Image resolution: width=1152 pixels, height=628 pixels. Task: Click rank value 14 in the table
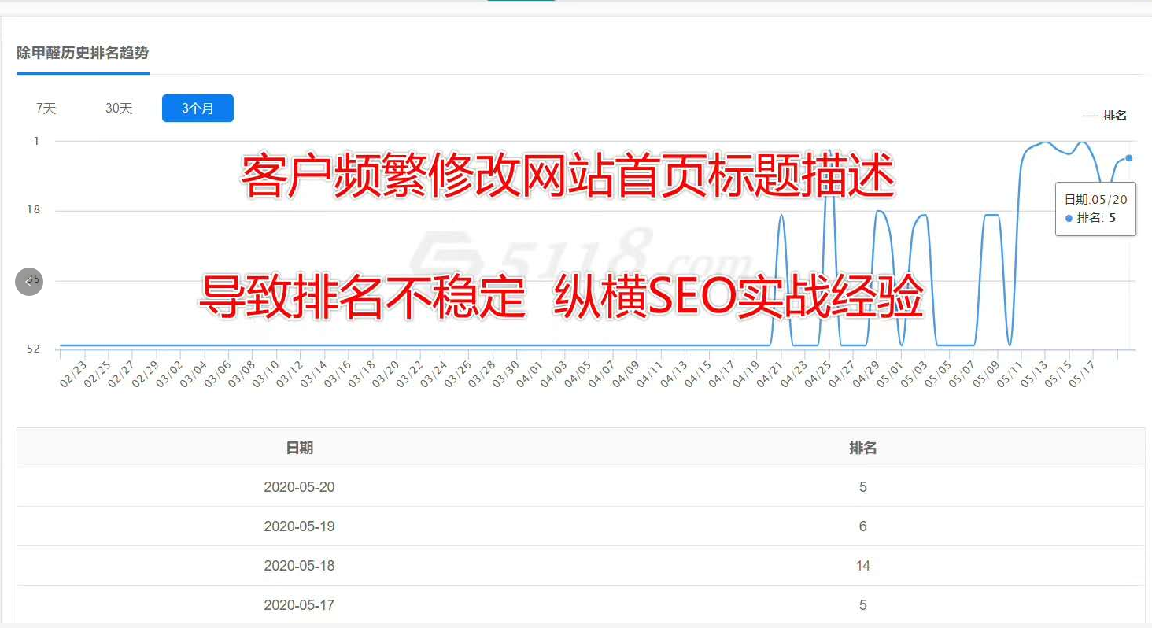(862, 566)
